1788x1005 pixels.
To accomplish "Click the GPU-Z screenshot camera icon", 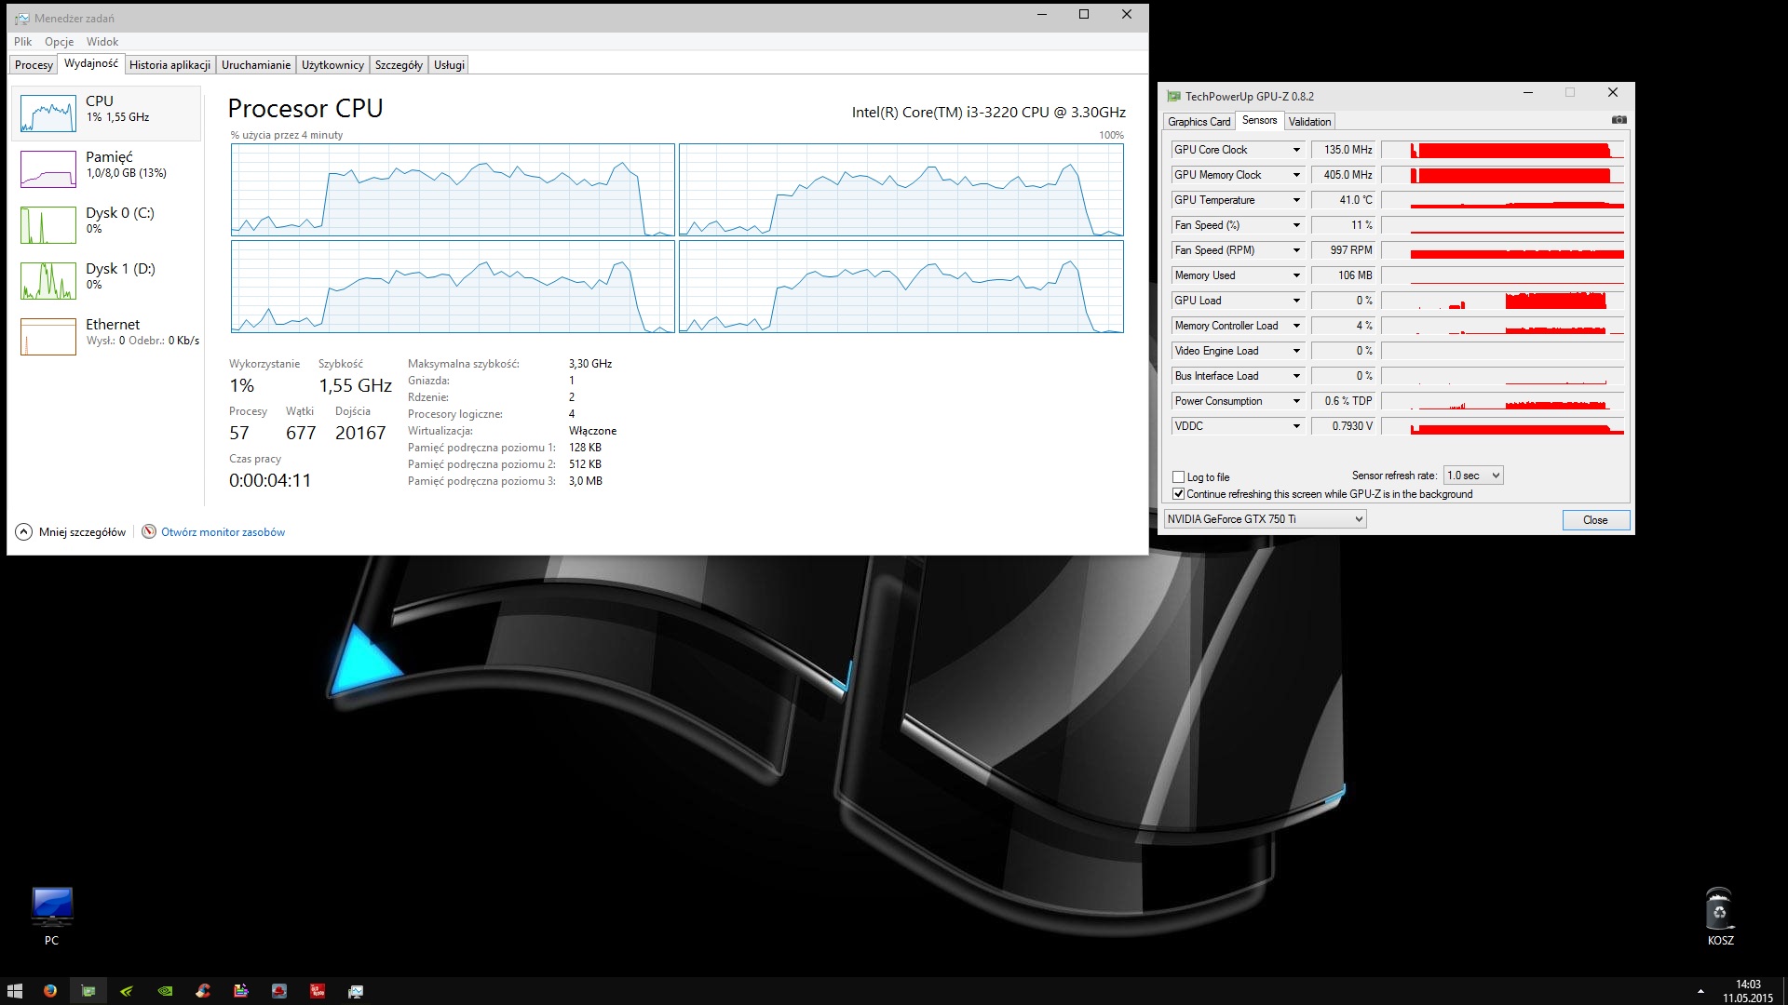I will 1619,120.
